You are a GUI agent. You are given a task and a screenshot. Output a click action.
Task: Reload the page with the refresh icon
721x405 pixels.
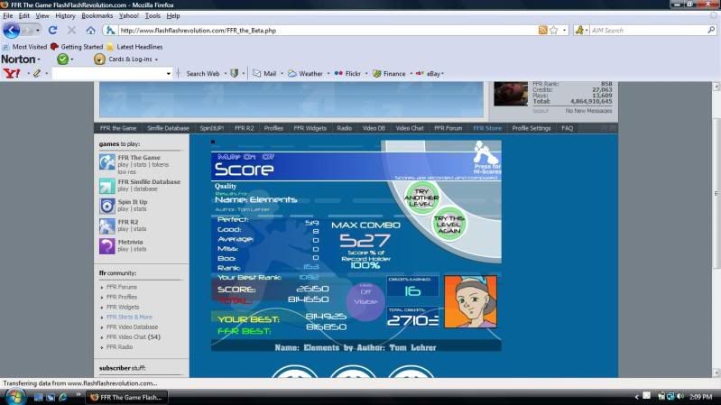pos(53,30)
